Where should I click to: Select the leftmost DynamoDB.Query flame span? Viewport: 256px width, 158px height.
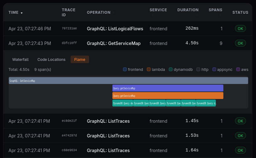[123, 103]
